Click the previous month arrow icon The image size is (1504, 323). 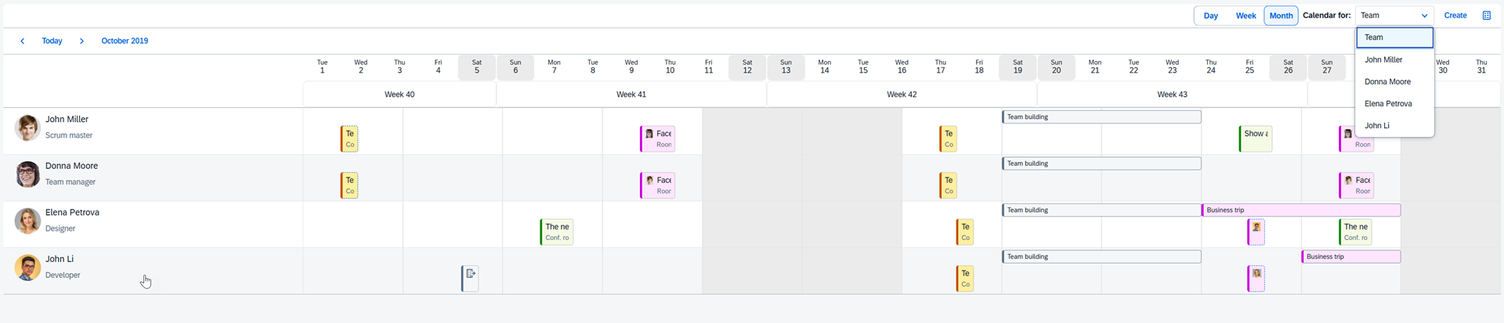click(22, 41)
